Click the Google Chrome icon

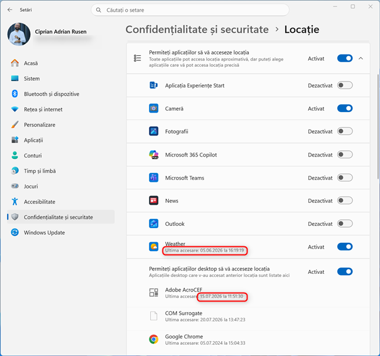tap(154, 339)
